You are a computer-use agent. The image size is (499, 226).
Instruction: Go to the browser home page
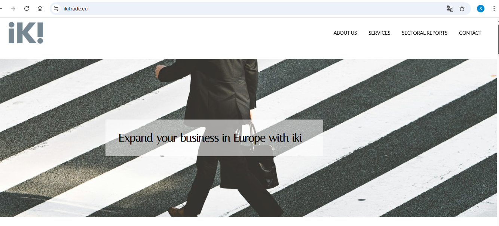pos(40,9)
